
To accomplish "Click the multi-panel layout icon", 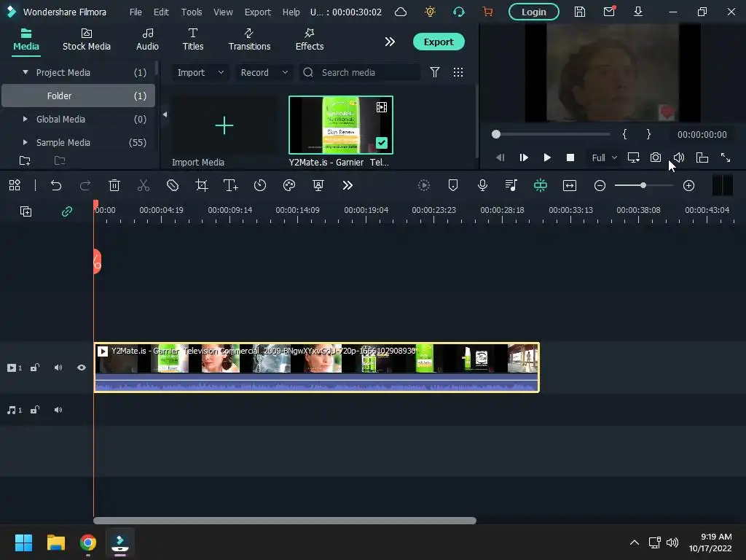I will tap(15, 185).
